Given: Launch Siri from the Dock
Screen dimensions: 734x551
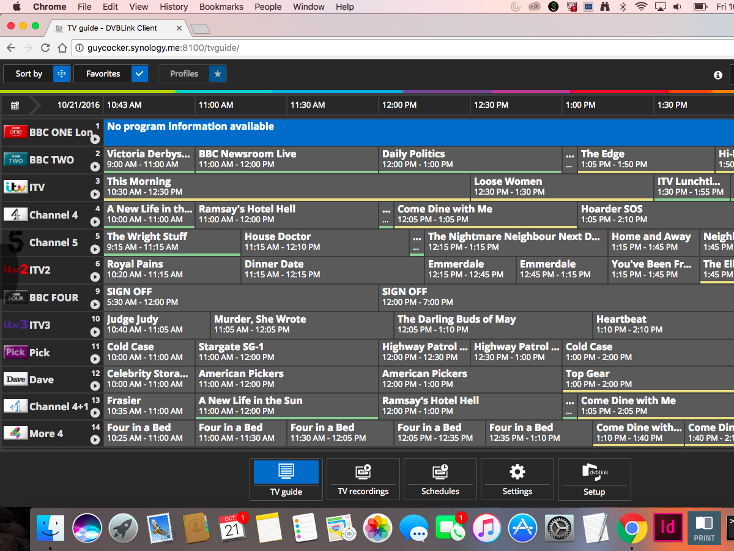Looking at the screenshot, I should pyautogui.click(x=86, y=527).
